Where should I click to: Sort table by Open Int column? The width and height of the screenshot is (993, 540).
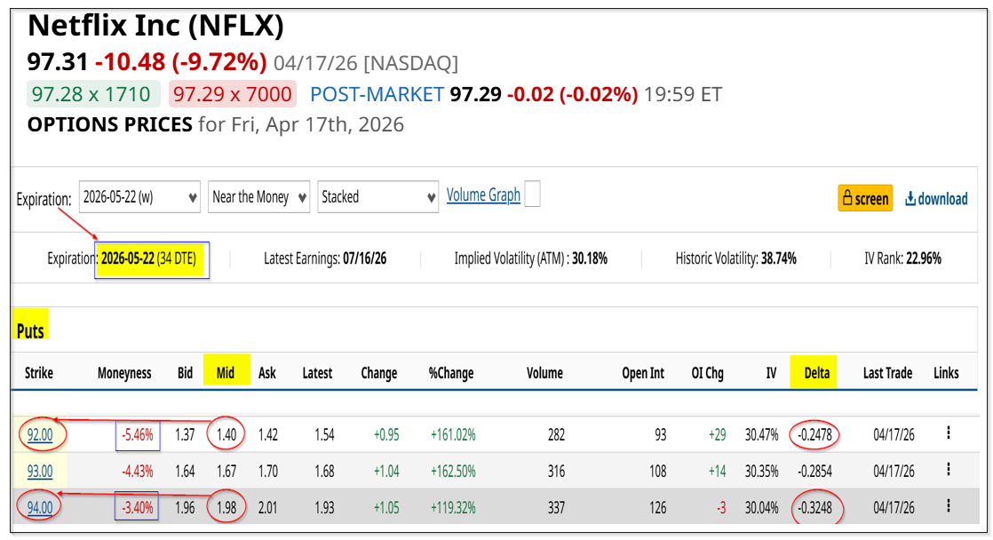[643, 373]
